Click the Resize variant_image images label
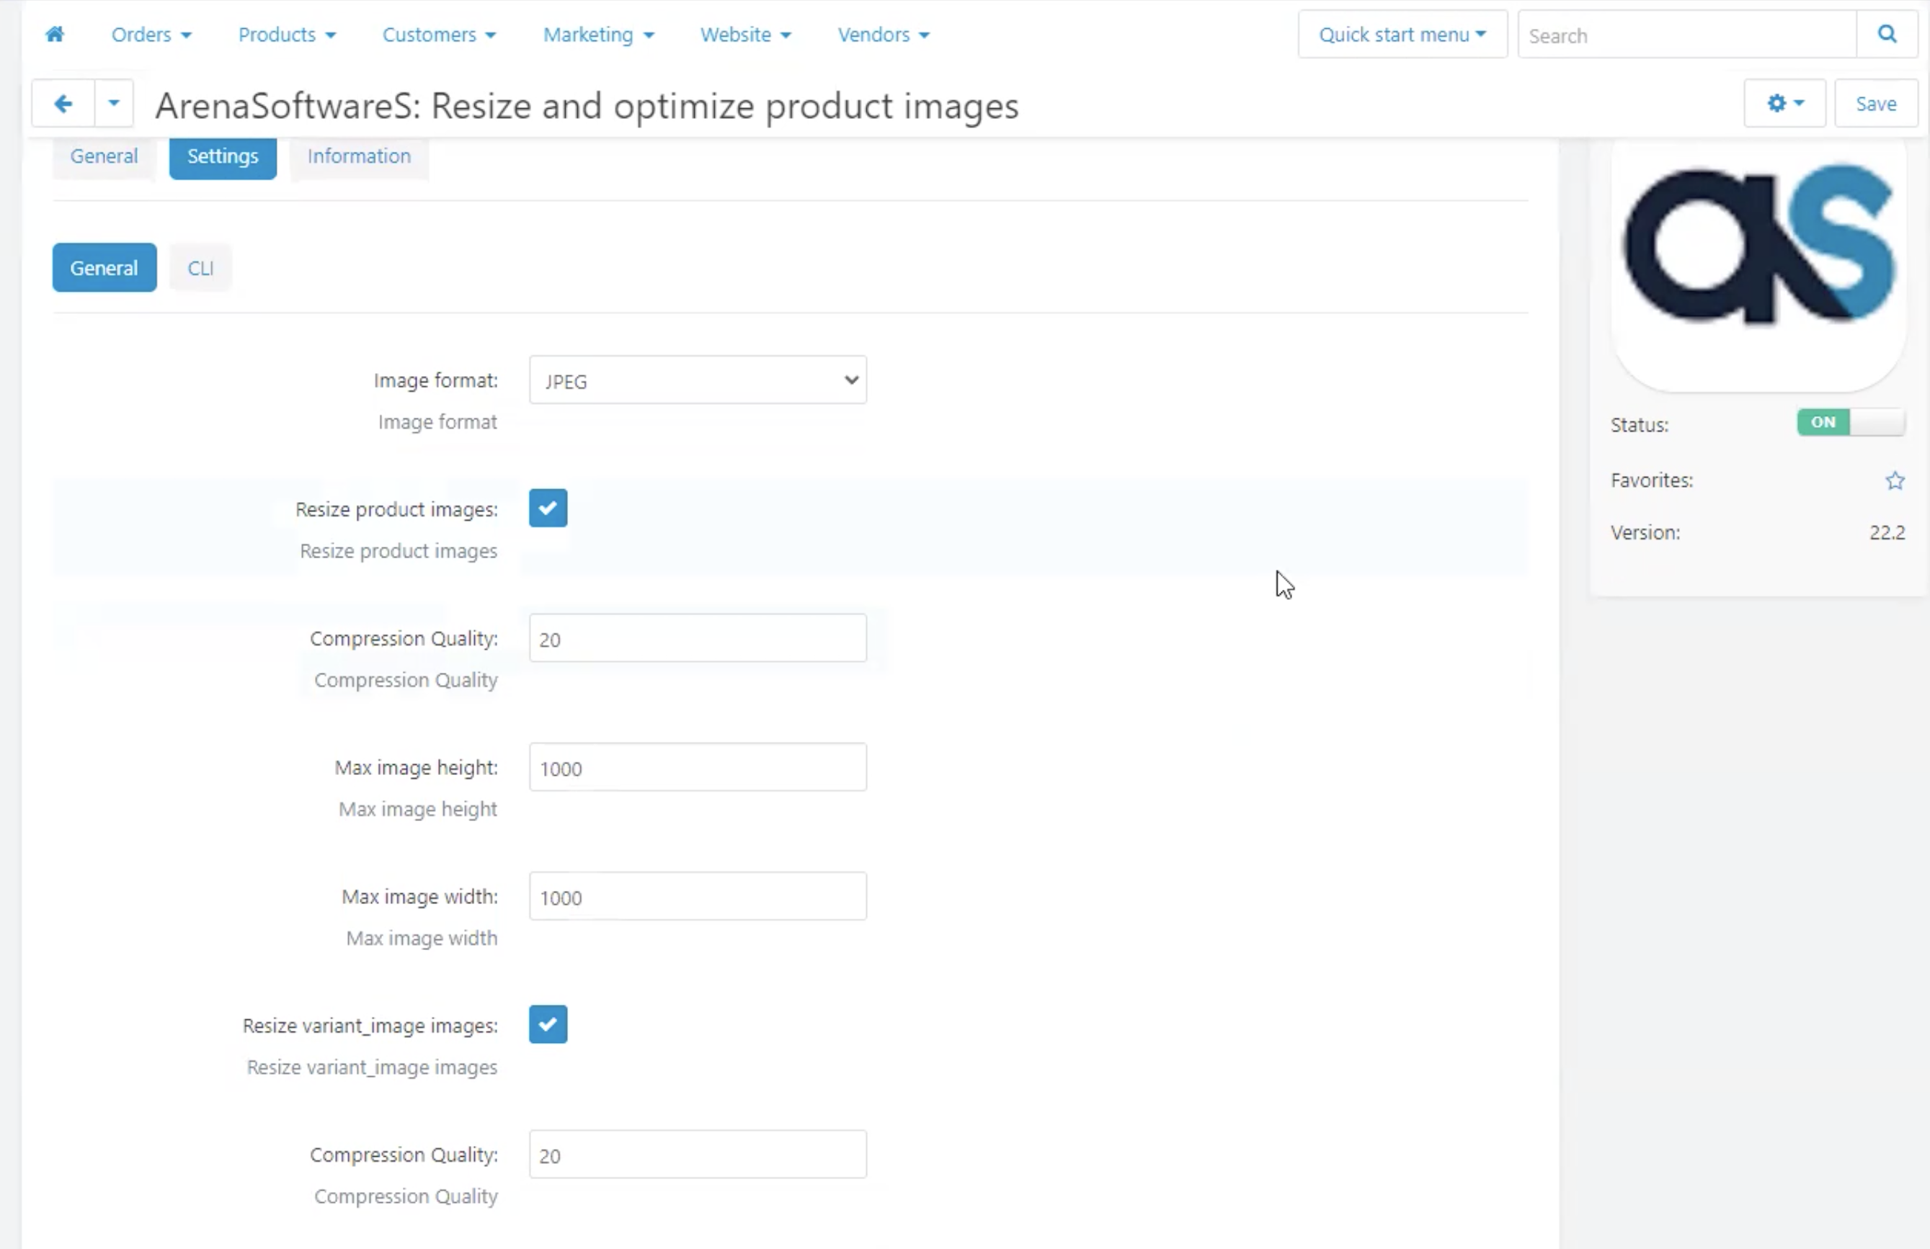The height and width of the screenshot is (1249, 1930). 370,1025
